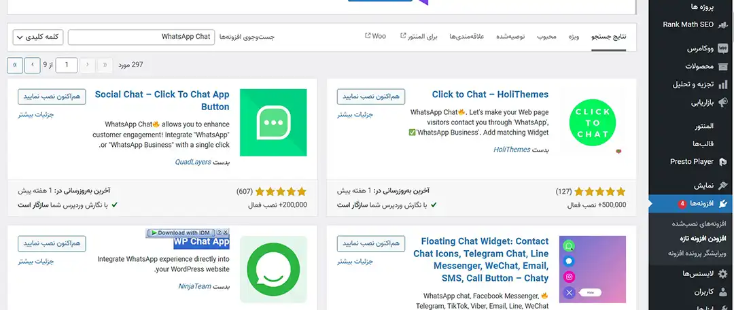Click the Click to Chat plugin logo
Screen dimensions: 734x310
click(592, 122)
